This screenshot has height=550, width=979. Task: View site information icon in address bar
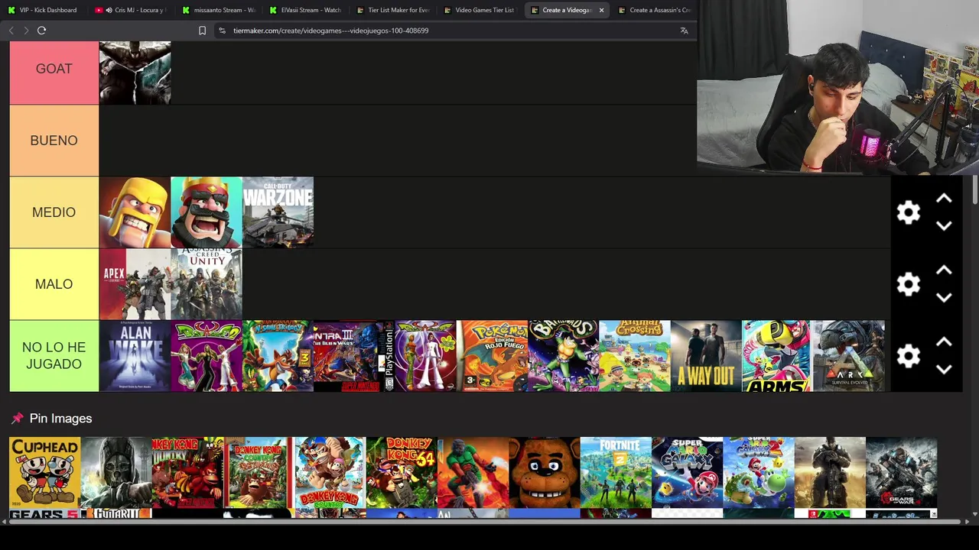[x=222, y=31]
